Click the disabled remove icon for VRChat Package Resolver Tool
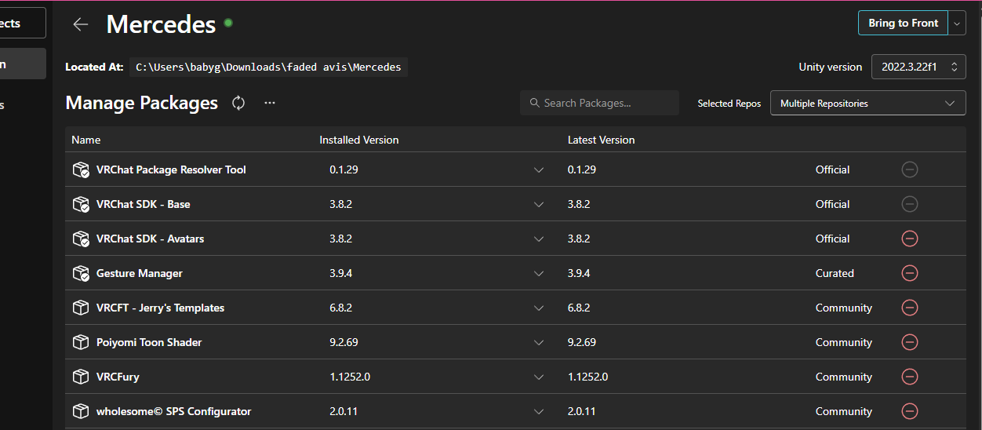 [910, 169]
